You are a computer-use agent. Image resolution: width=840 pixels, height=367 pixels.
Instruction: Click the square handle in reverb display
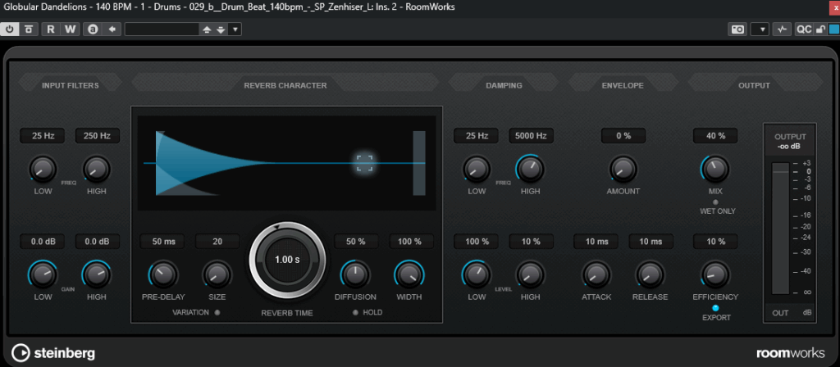[364, 163]
